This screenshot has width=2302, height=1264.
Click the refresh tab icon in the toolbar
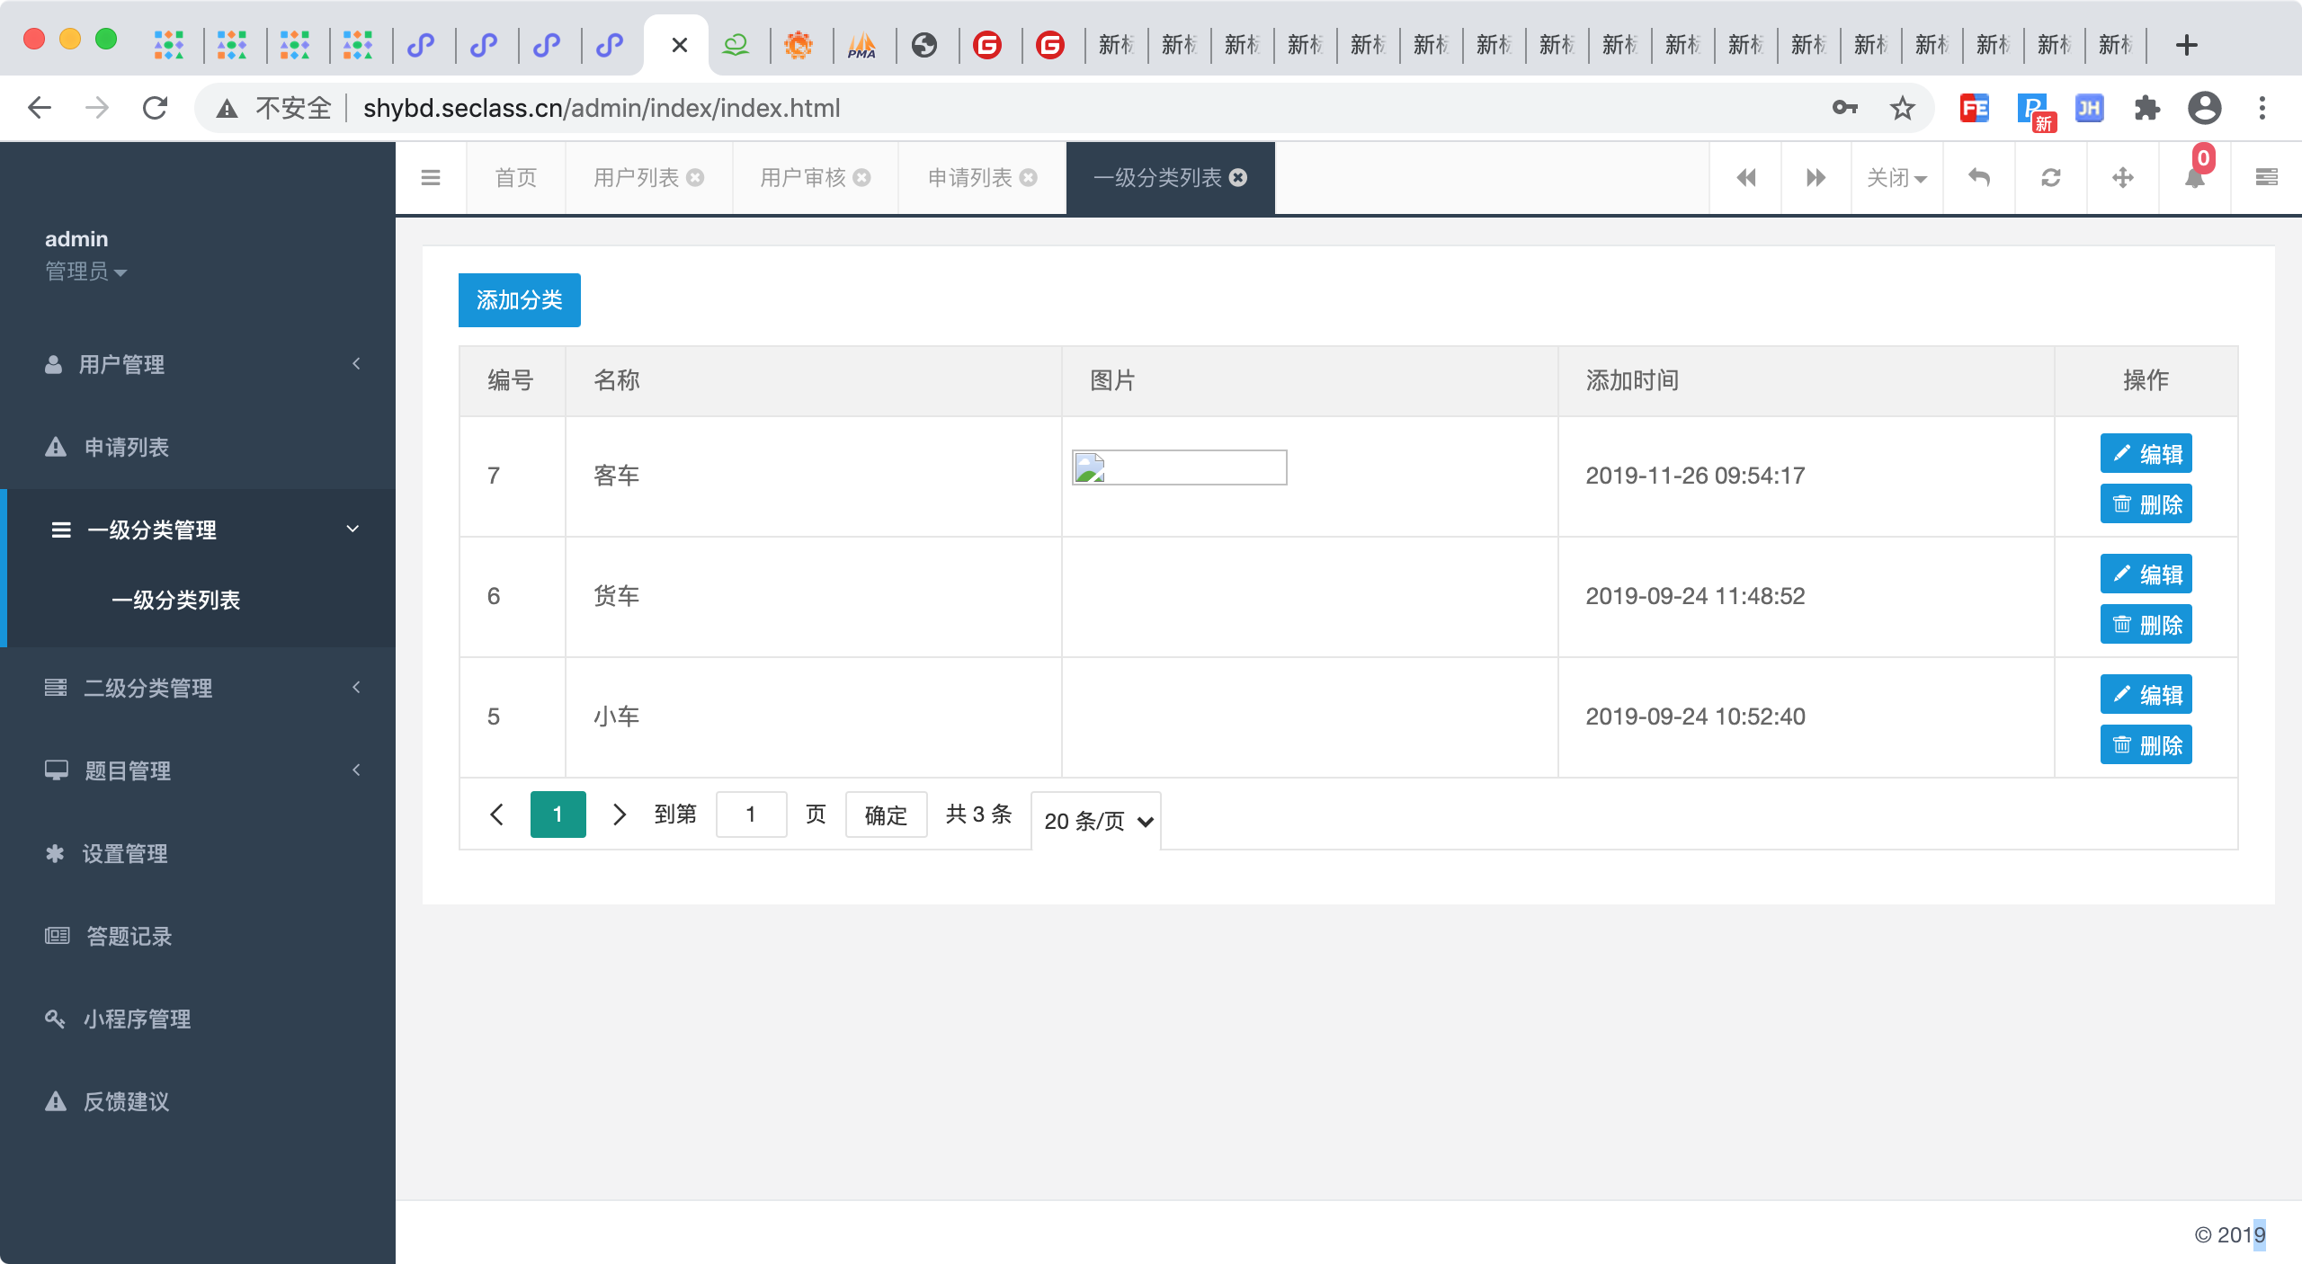coord(2051,178)
